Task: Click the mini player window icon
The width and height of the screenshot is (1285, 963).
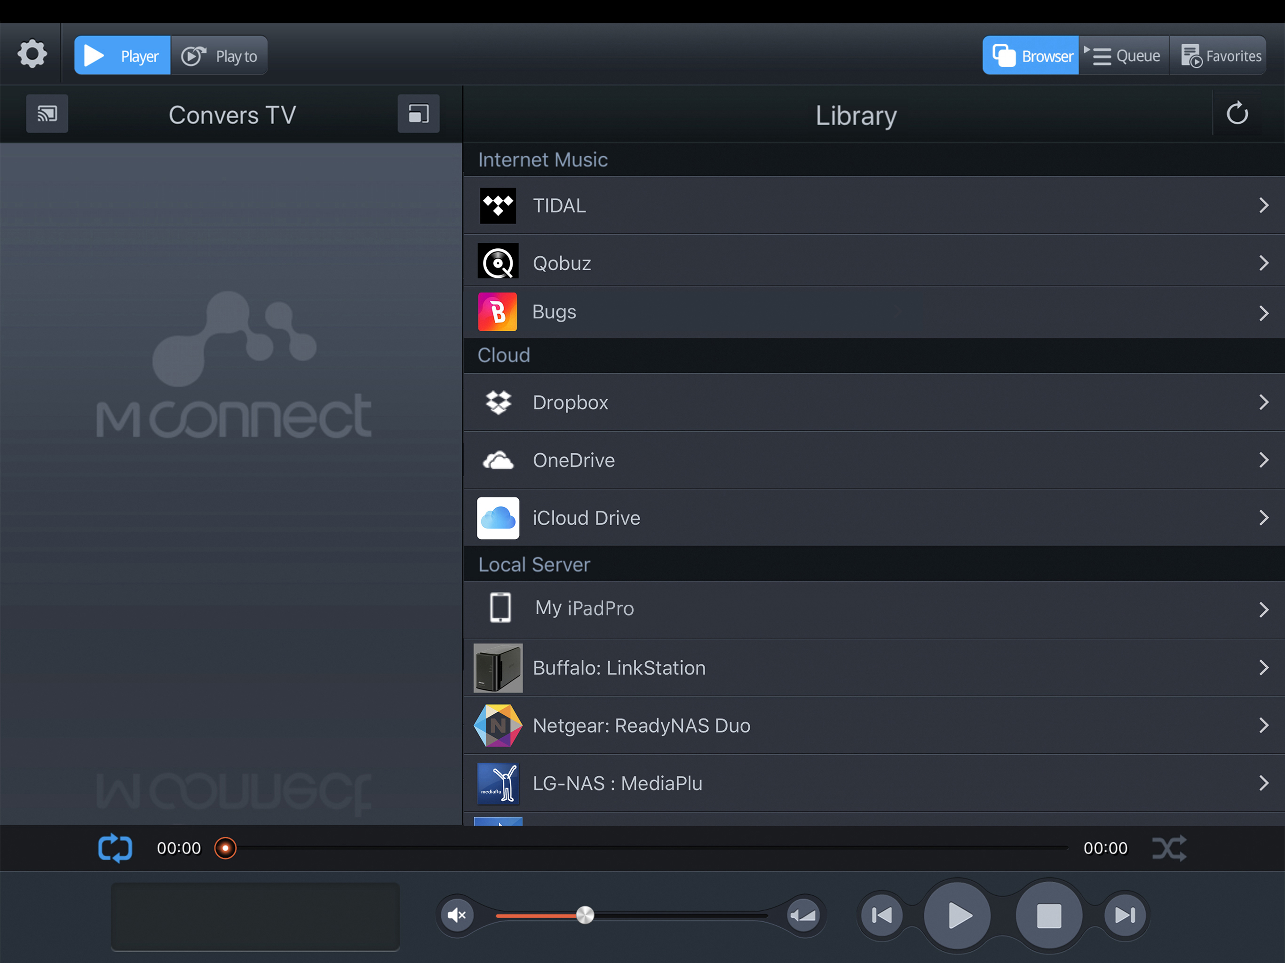Action: point(418,114)
